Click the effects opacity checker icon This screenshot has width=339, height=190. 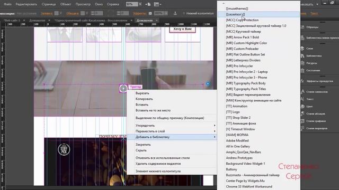150,13
